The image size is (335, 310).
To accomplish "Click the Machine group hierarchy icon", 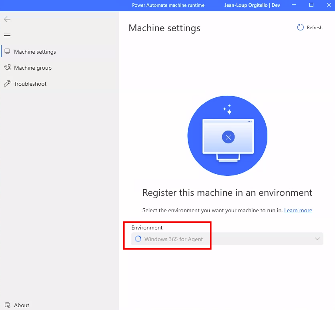I will [x=7, y=68].
